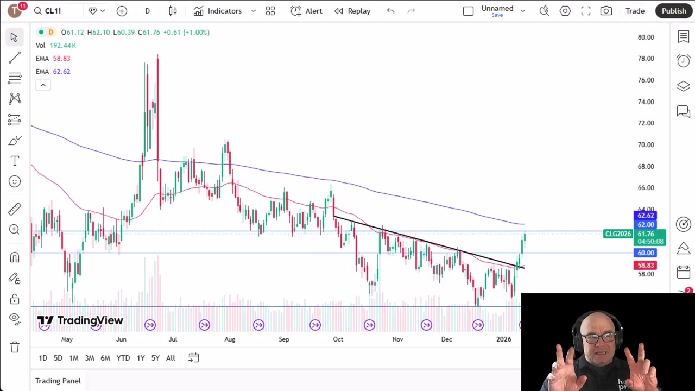
Task: Toggle magnet mode for drawings
Action: pyautogui.click(x=14, y=257)
